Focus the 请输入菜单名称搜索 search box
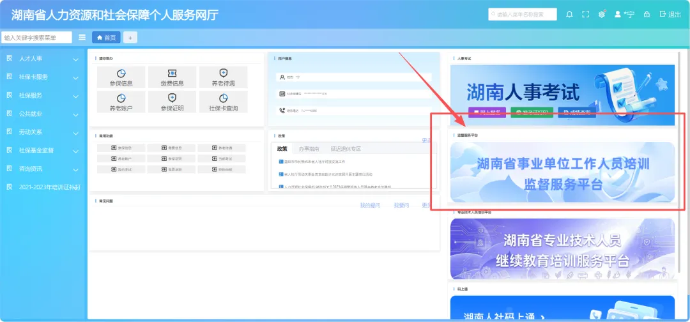This screenshot has width=690, height=322. coord(523,15)
